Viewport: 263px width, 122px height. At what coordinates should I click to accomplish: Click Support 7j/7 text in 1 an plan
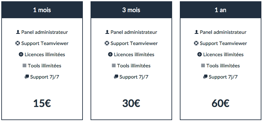click(223, 77)
